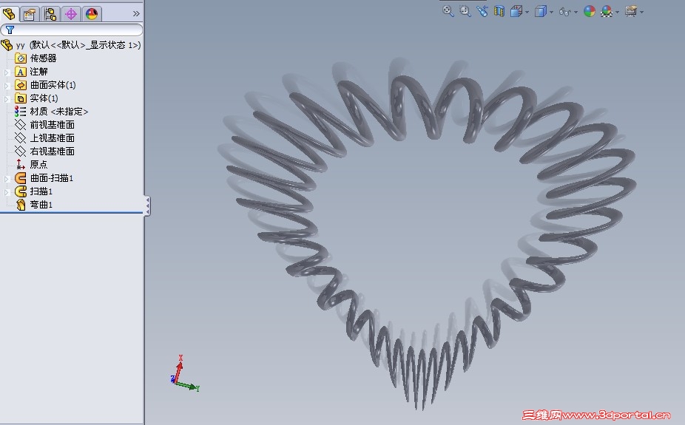Select the 传感器 sensors folder icon

(x=21, y=58)
